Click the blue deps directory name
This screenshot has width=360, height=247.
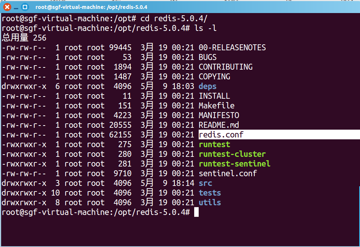click(208, 86)
